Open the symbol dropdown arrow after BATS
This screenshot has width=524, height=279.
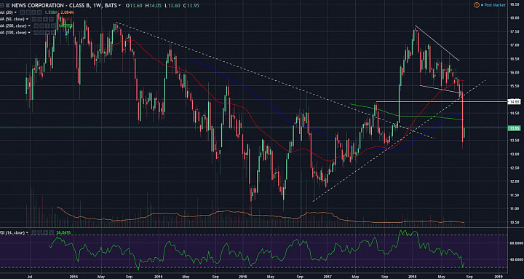point(119,5)
